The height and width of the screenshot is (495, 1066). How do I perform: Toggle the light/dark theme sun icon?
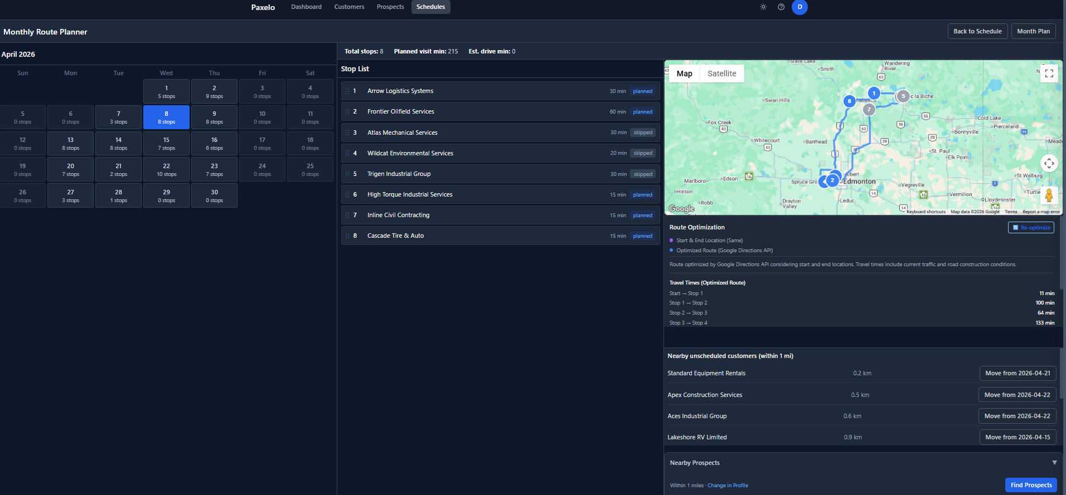763,7
